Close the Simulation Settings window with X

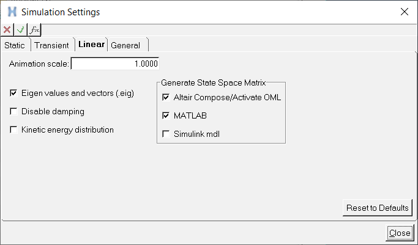coord(405,12)
